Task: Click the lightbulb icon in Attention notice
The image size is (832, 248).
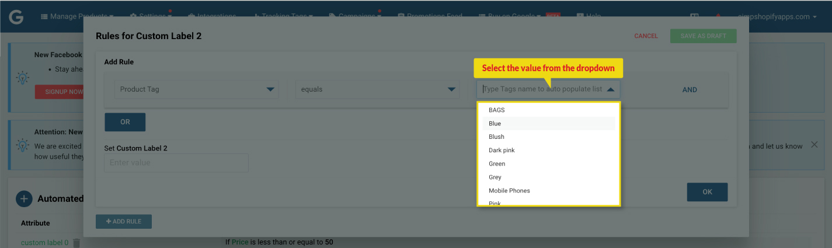Action: coord(22,145)
